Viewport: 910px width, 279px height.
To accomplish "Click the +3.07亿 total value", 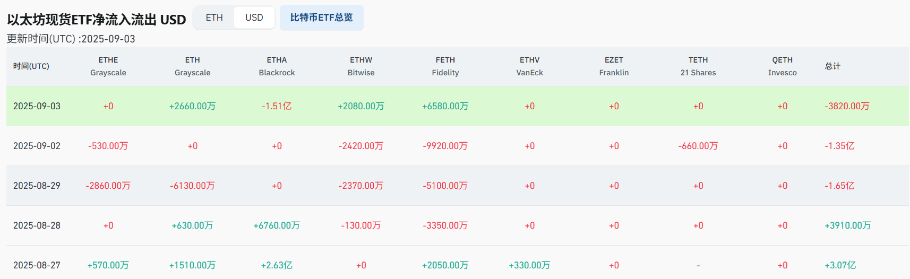I will pos(840,265).
